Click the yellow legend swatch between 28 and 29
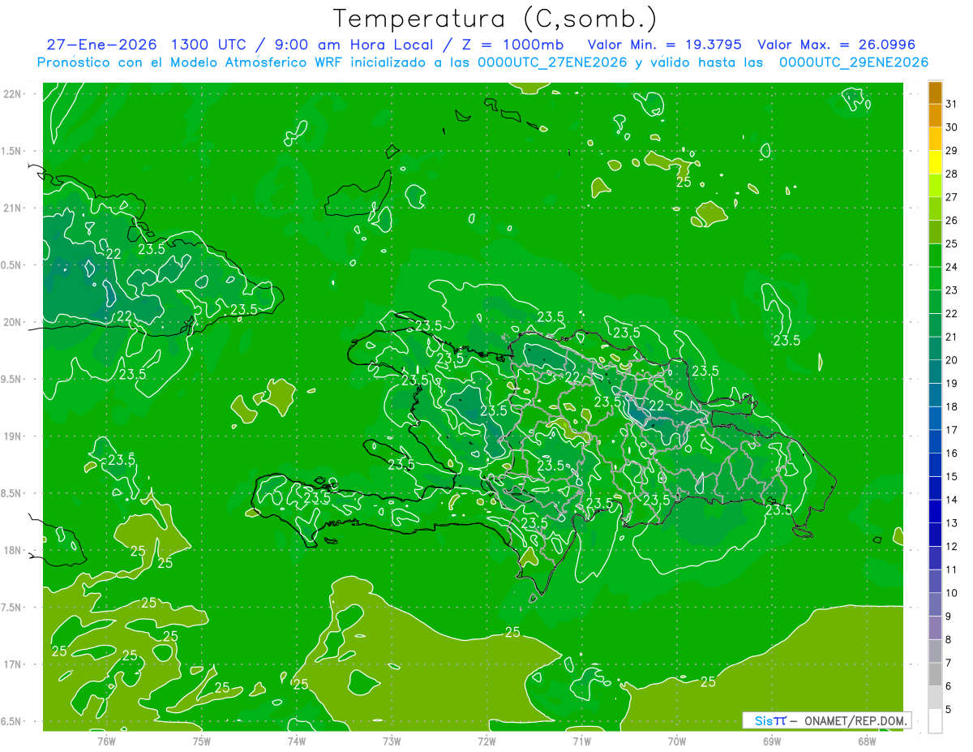Viewport: 973px width, 752px height. [x=935, y=162]
